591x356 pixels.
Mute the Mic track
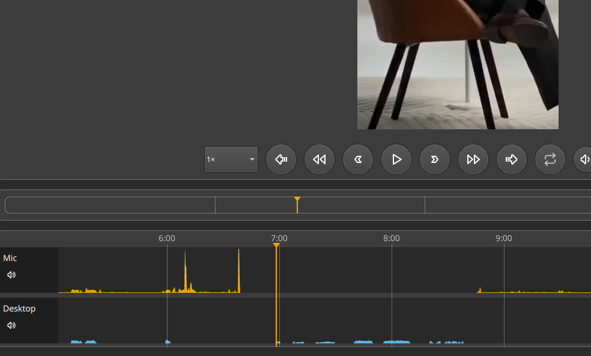tap(11, 275)
